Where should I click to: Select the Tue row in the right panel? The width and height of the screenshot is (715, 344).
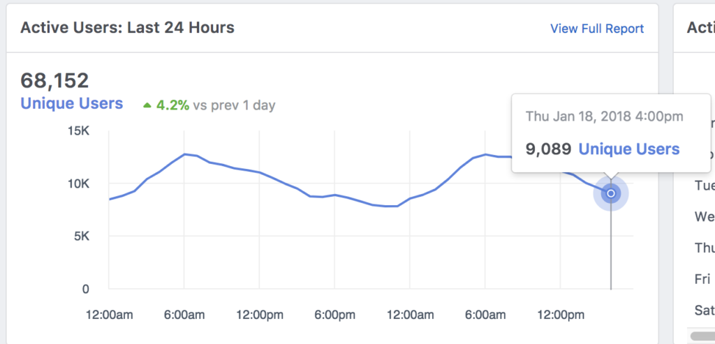pos(704,186)
